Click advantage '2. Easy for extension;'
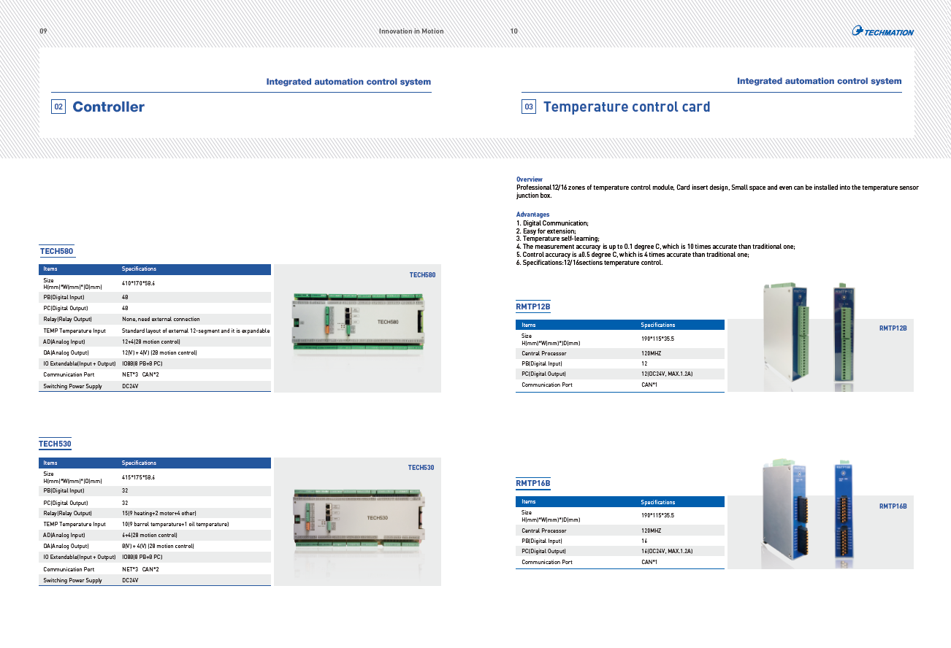Image resolution: width=951 pixels, height=648 pixels. [x=546, y=231]
